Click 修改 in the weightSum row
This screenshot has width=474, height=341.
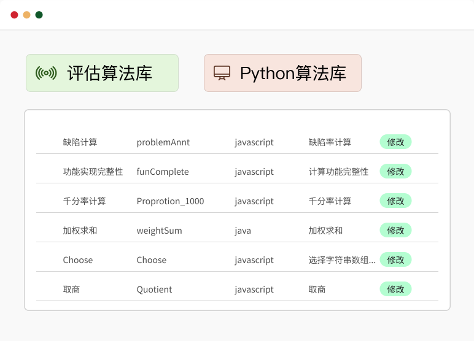395,230
